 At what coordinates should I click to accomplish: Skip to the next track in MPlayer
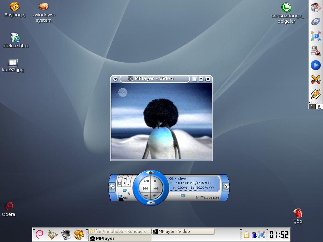156,188
